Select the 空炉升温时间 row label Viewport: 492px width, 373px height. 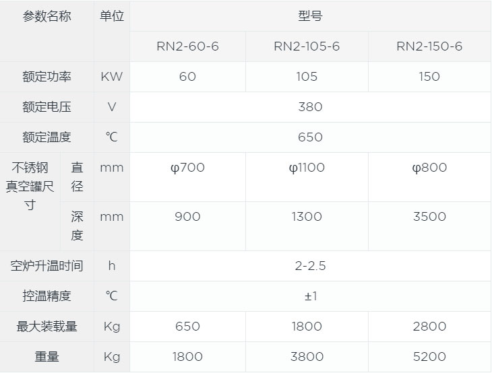tap(47, 266)
